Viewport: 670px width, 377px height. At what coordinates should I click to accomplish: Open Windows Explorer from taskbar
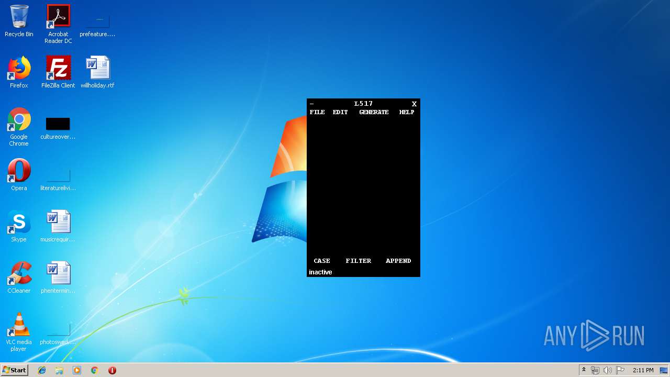click(x=59, y=370)
